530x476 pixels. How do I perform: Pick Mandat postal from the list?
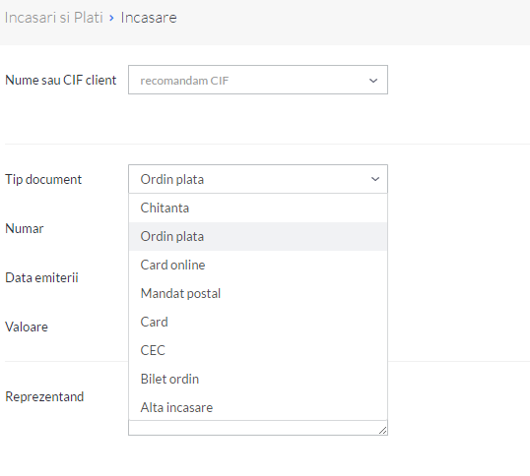(x=257, y=293)
